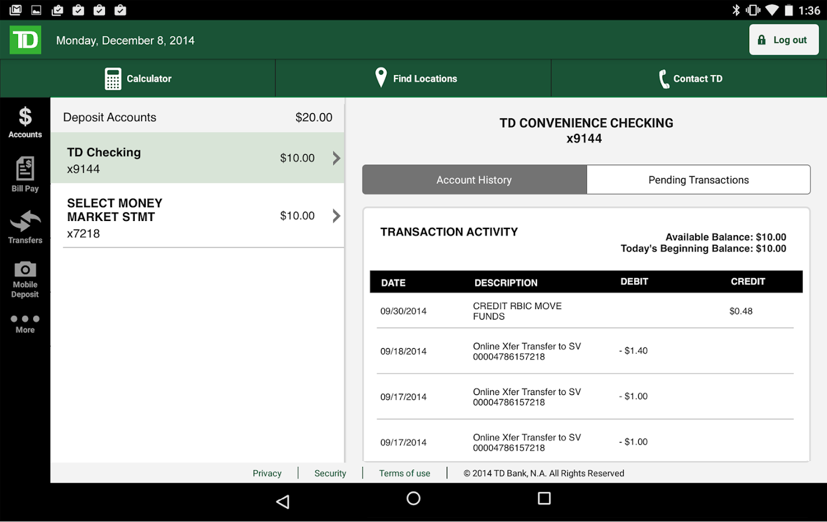Viewport: 827px width, 522px height.
Task: Open the Calculator tool
Action: (x=138, y=78)
